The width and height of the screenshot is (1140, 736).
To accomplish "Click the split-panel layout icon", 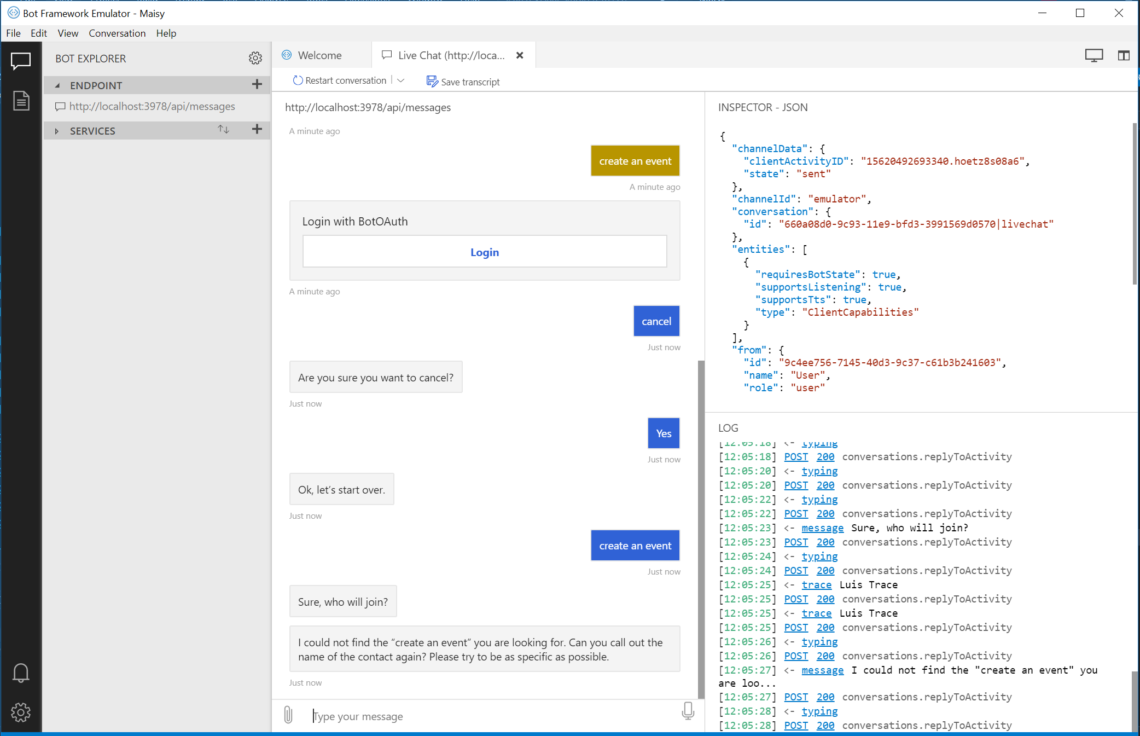I will tap(1124, 55).
